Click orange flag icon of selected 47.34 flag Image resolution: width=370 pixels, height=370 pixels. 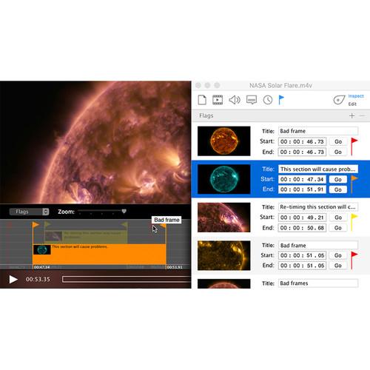click(x=354, y=184)
